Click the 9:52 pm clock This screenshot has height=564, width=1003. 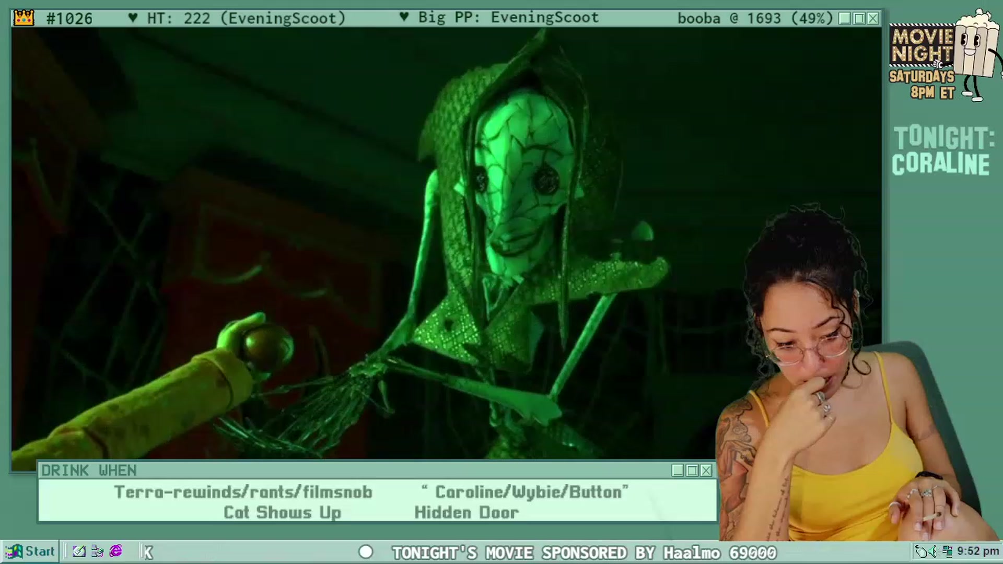978,551
